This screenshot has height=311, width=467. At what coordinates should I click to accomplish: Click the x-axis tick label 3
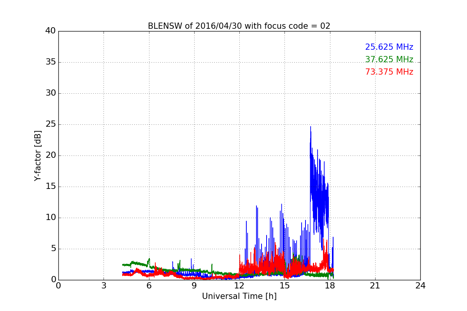(104, 285)
